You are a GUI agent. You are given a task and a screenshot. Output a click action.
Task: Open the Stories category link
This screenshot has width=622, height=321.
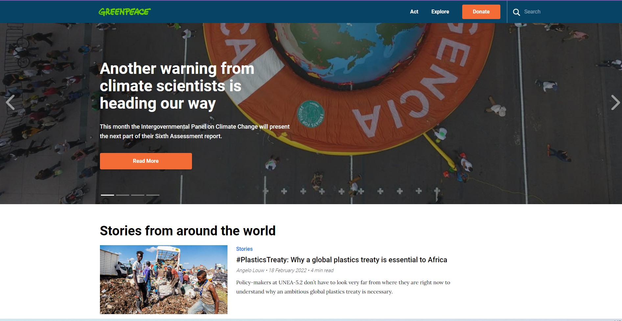click(244, 249)
